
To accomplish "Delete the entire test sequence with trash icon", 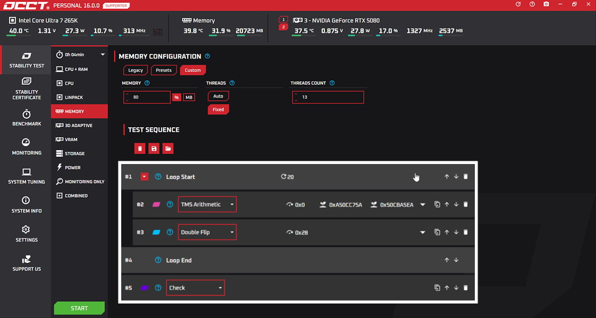I will coord(140,148).
